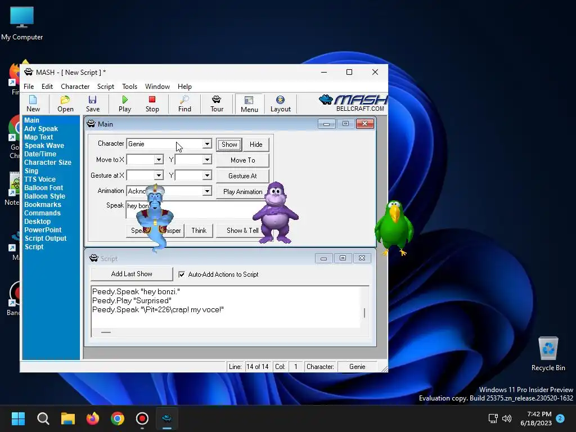This screenshot has height=432, width=576.
Task: Open the Character menu
Action: point(75,86)
